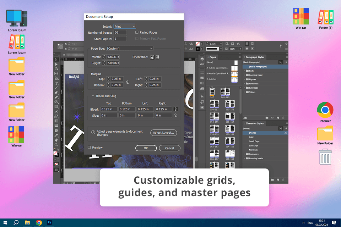Increment the Width stepper
Screen dimensions: 341x227
104,56
